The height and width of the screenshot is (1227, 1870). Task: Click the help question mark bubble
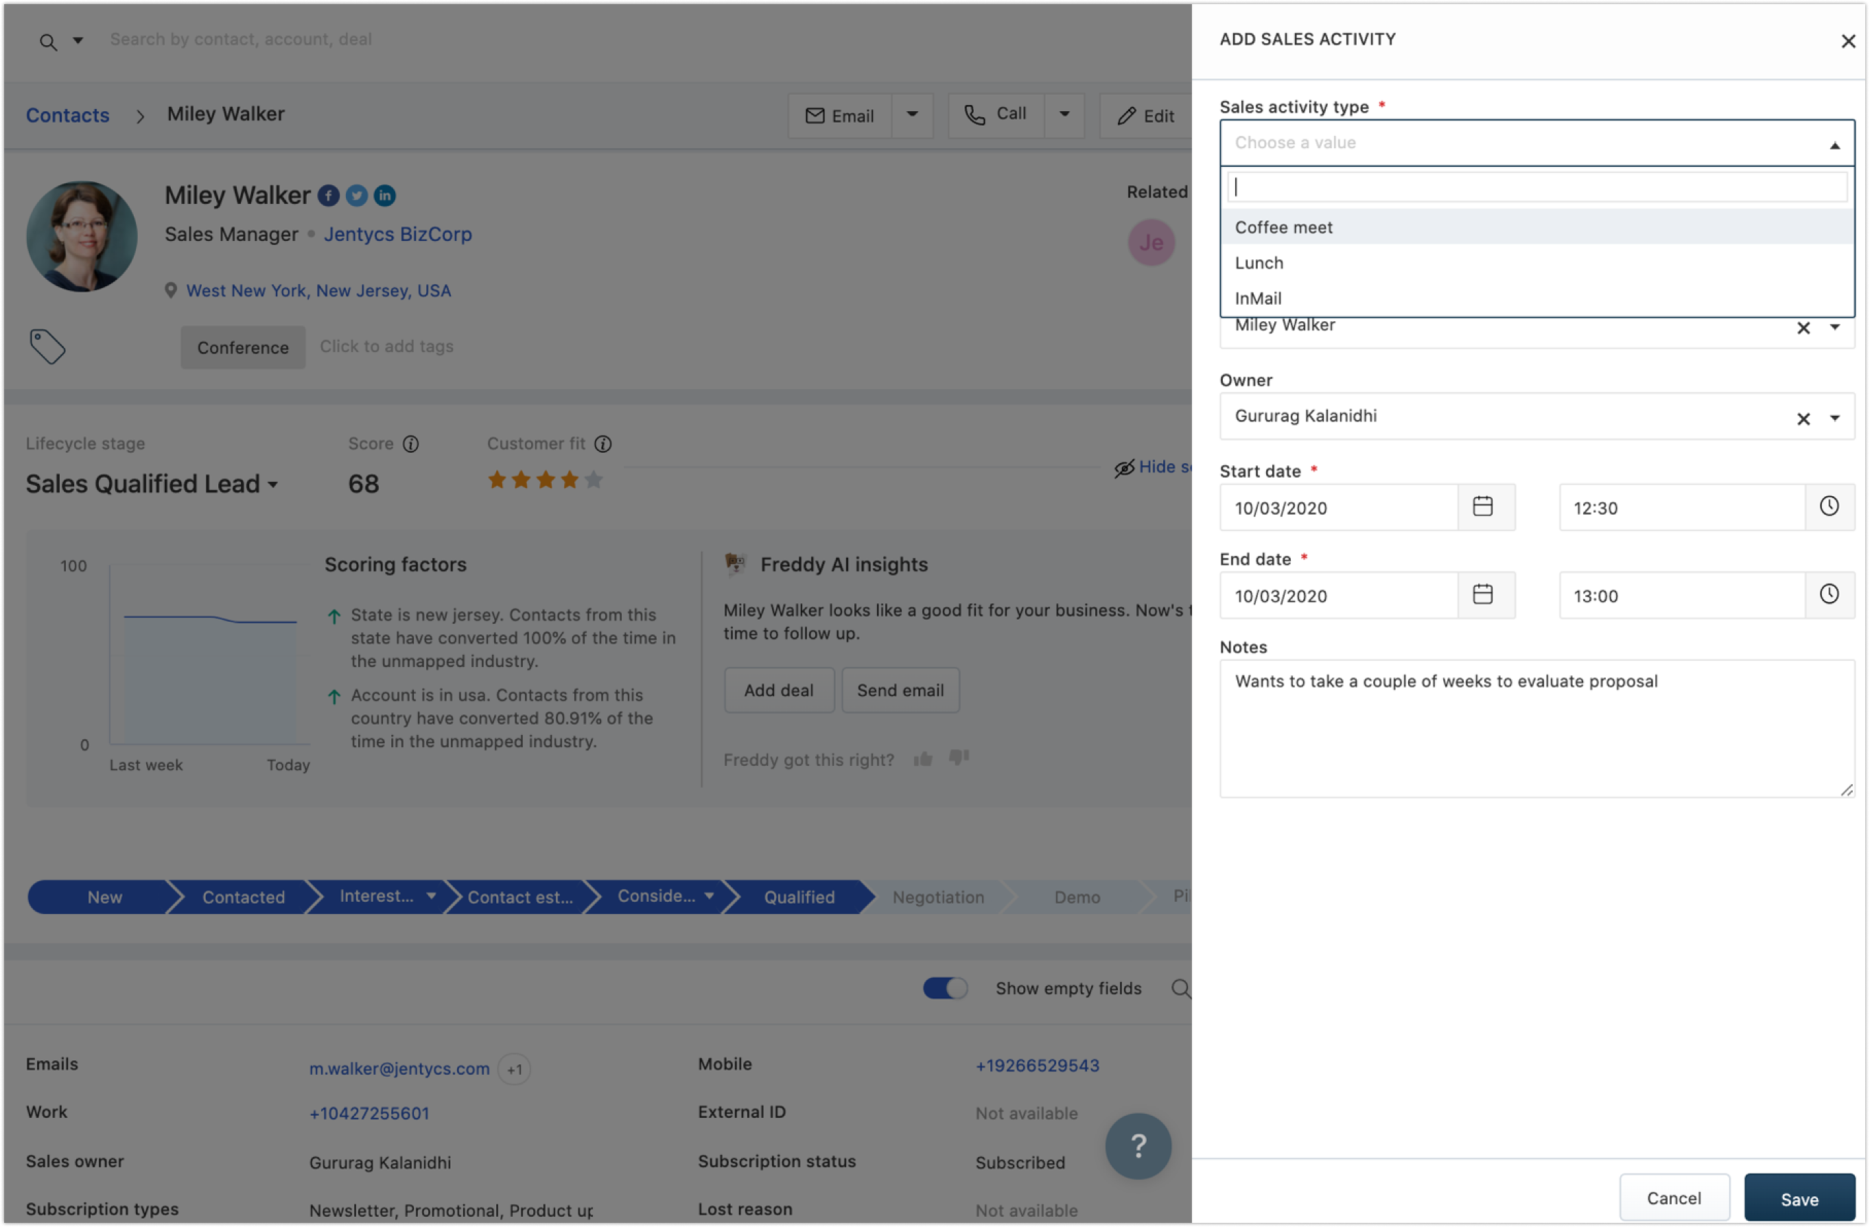tap(1137, 1145)
